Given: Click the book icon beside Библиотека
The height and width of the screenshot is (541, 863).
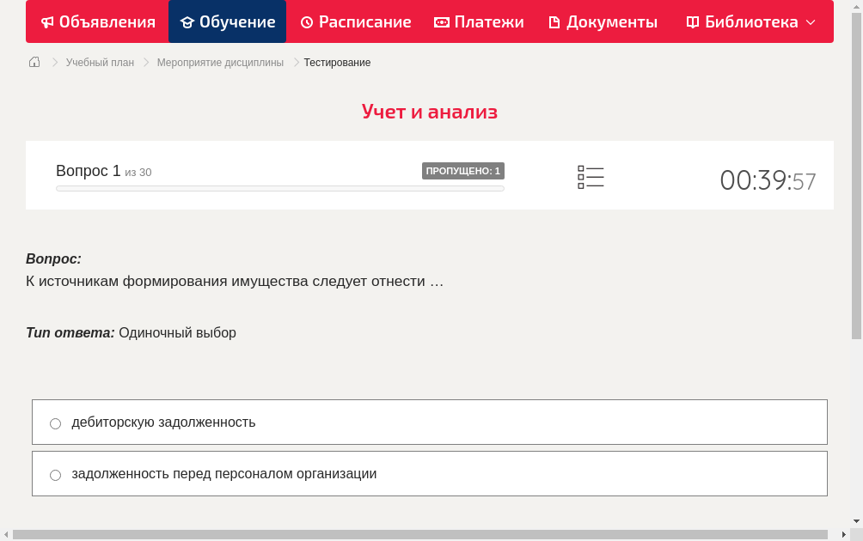Looking at the screenshot, I should tap(691, 21).
